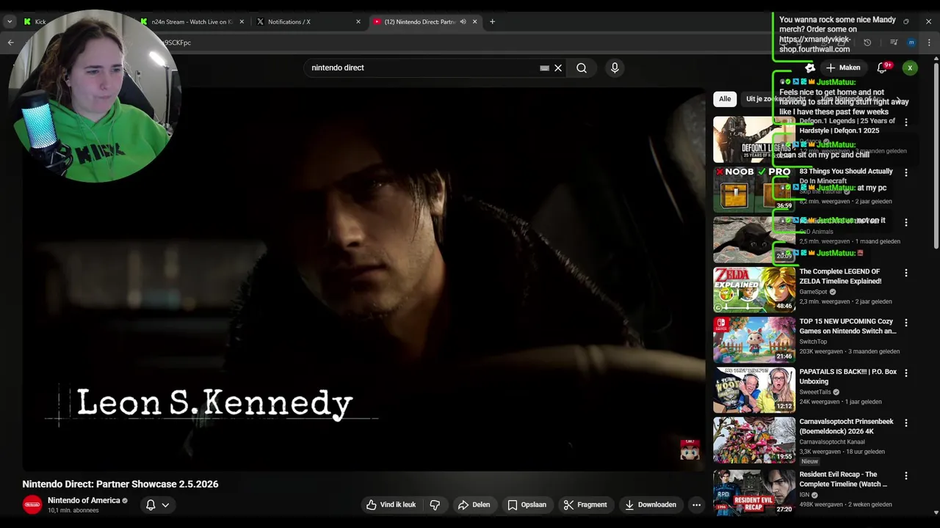Viewport: 940px width, 528px height.
Task: Open the browser three-dot menu
Action: tap(929, 43)
